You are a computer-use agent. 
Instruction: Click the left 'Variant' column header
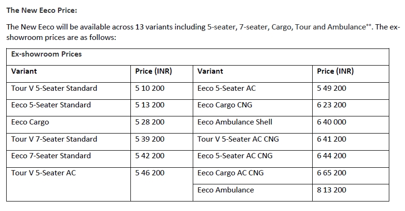pyautogui.click(x=24, y=71)
